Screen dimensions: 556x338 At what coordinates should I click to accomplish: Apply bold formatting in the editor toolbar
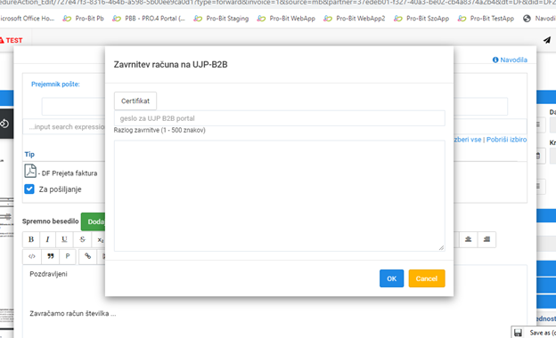[31, 239]
